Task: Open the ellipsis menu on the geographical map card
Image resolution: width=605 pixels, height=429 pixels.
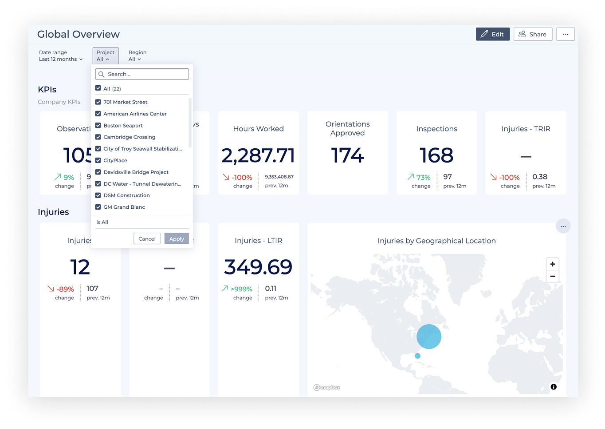Action: coord(563,226)
